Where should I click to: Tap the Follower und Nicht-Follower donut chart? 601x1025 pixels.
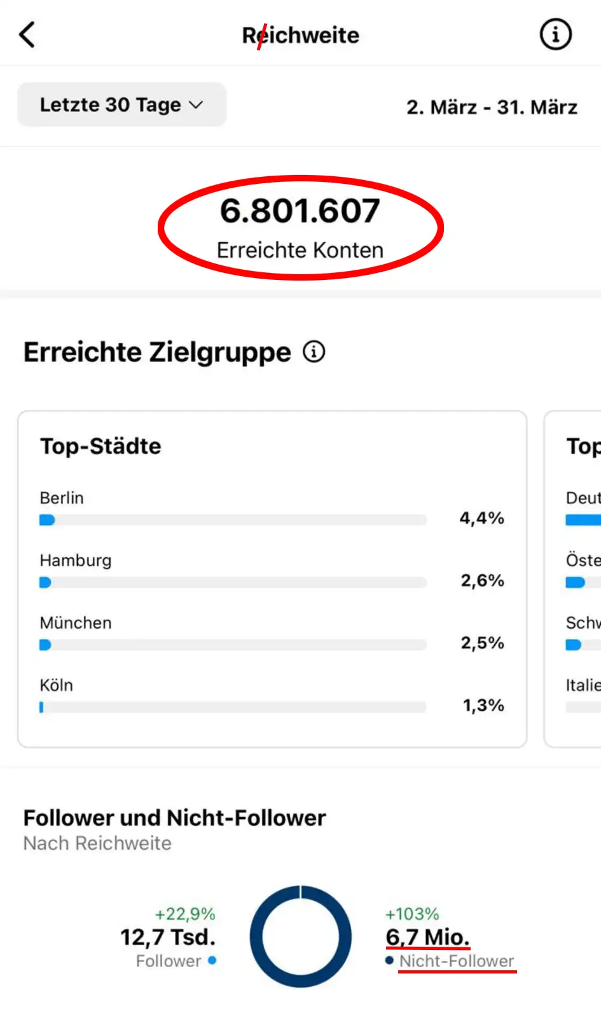pos(300,936)
